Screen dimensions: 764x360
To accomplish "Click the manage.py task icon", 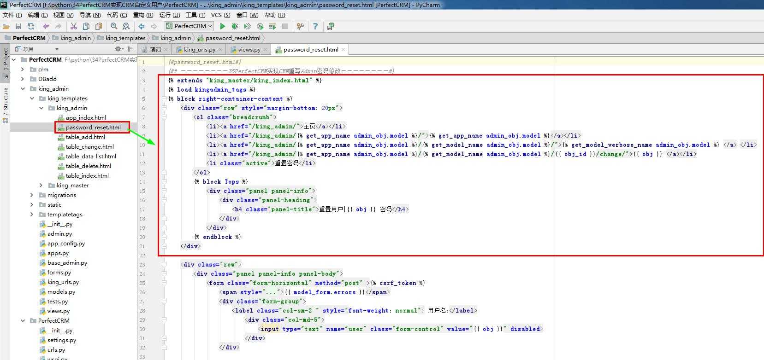I will pyautogui.click(x=331, y=26).
